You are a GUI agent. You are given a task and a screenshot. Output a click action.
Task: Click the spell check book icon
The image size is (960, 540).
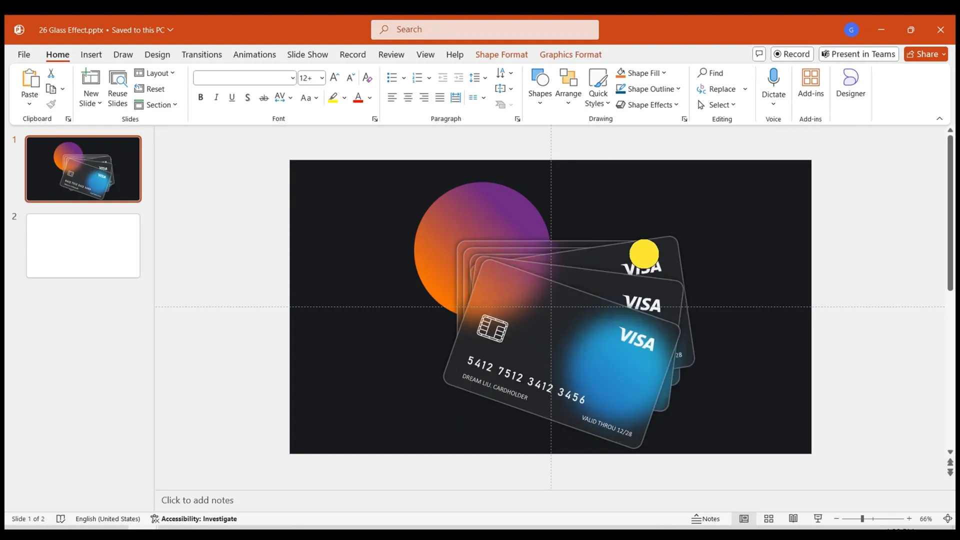click(60, 519)
